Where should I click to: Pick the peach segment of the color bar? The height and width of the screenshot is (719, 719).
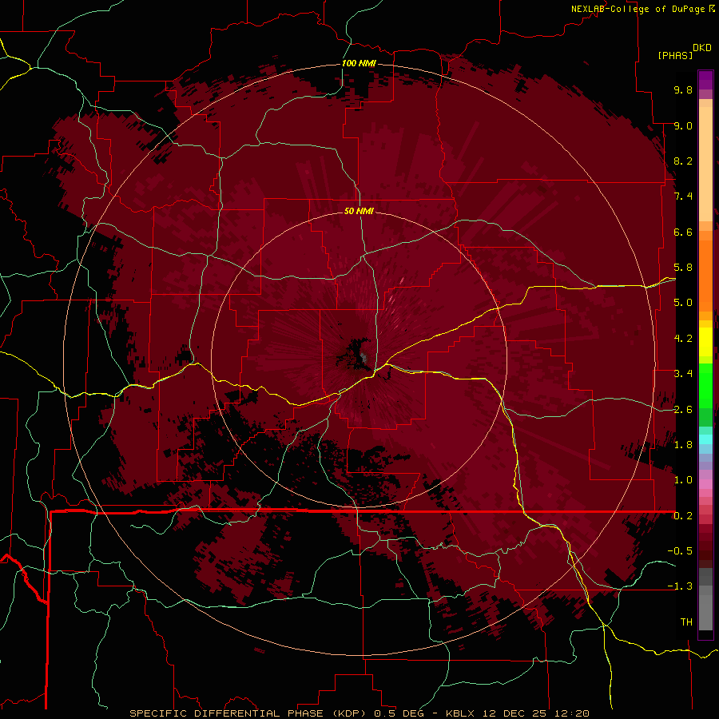[705, 161]
